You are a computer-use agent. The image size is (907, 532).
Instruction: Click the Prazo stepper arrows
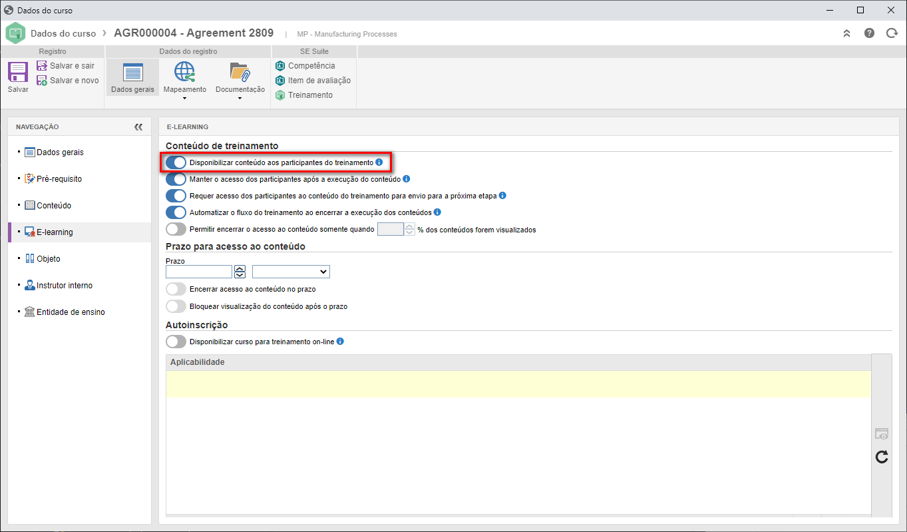click(240, 272)
